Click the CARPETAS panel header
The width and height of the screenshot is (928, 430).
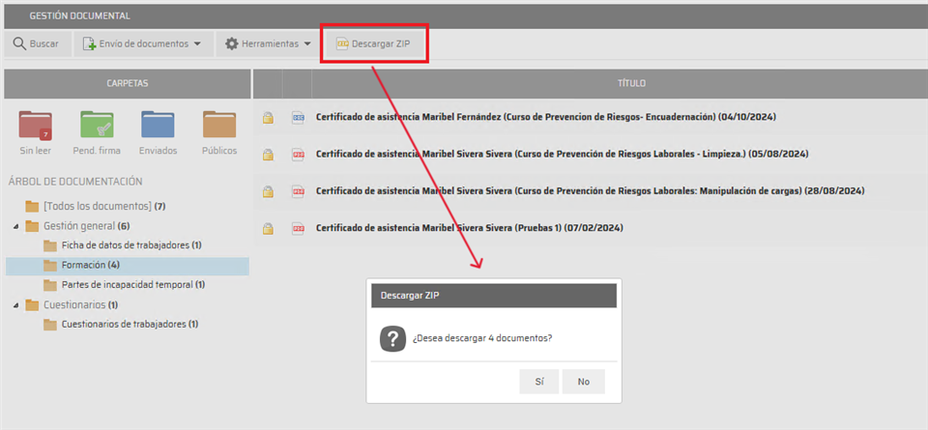pyautogui.click(x=128, y=83)
